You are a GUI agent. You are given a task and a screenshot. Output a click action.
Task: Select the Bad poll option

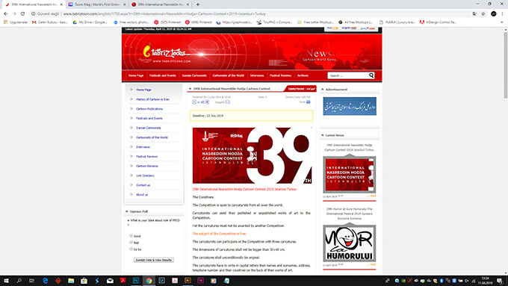131,242
